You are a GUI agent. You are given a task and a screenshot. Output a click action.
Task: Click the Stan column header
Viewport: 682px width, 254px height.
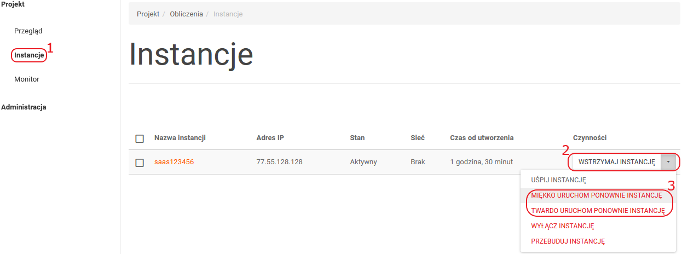point(357,138)
